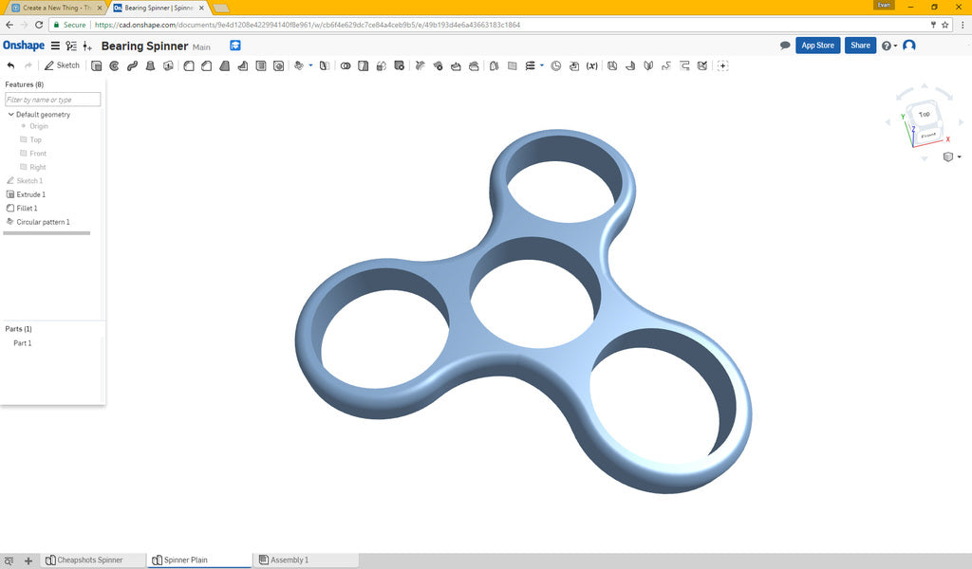Click the Undo arrow in toolbar
Image resolution: width=972 pixels, height=569 pixels.
click(x=10, y=65)
